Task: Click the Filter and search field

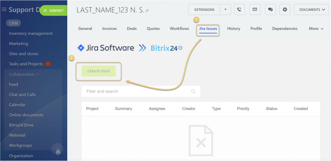Action: [x=141, y=91]
